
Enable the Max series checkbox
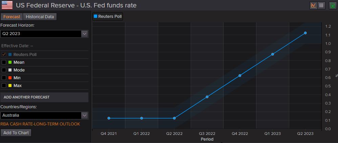tap(4, 85)
